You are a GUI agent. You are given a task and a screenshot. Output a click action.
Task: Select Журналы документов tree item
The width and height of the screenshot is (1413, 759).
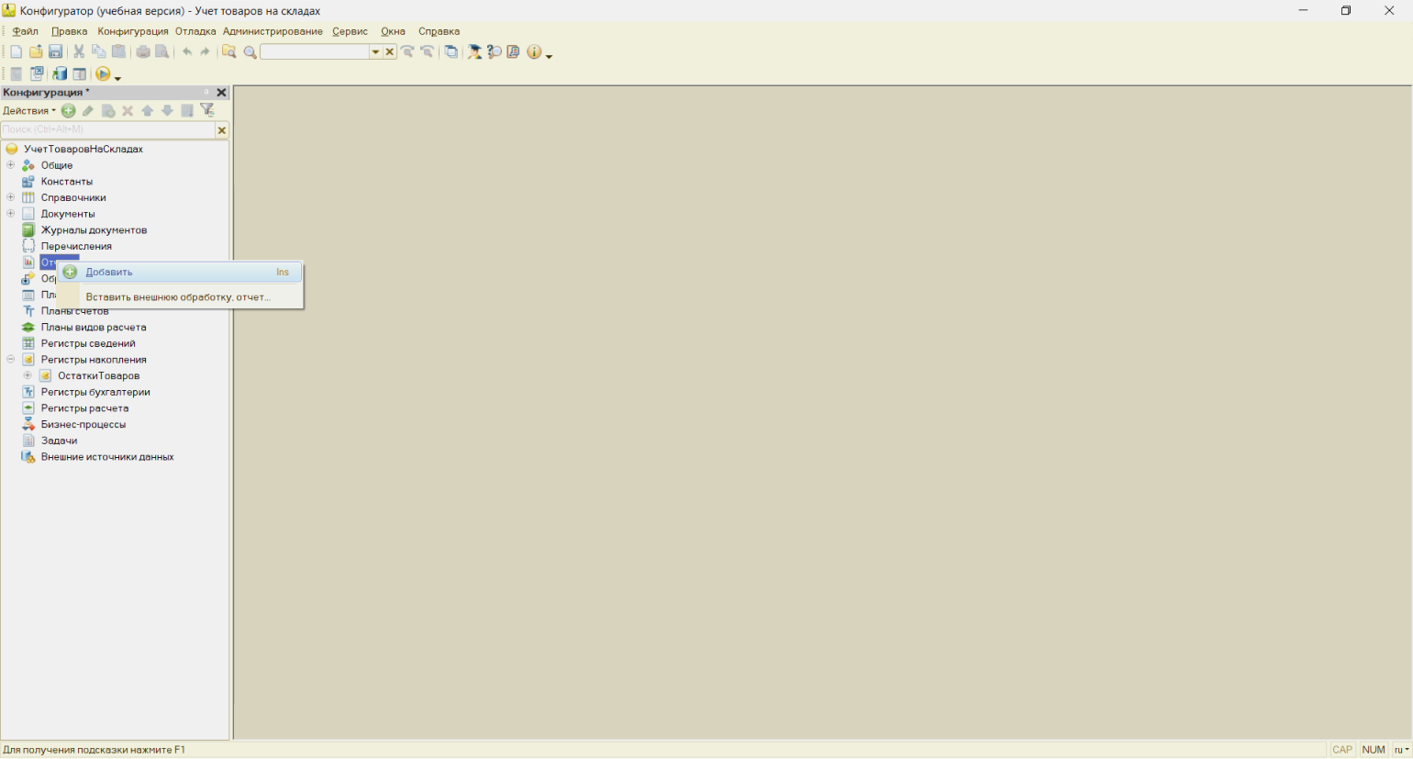point(95,230)
